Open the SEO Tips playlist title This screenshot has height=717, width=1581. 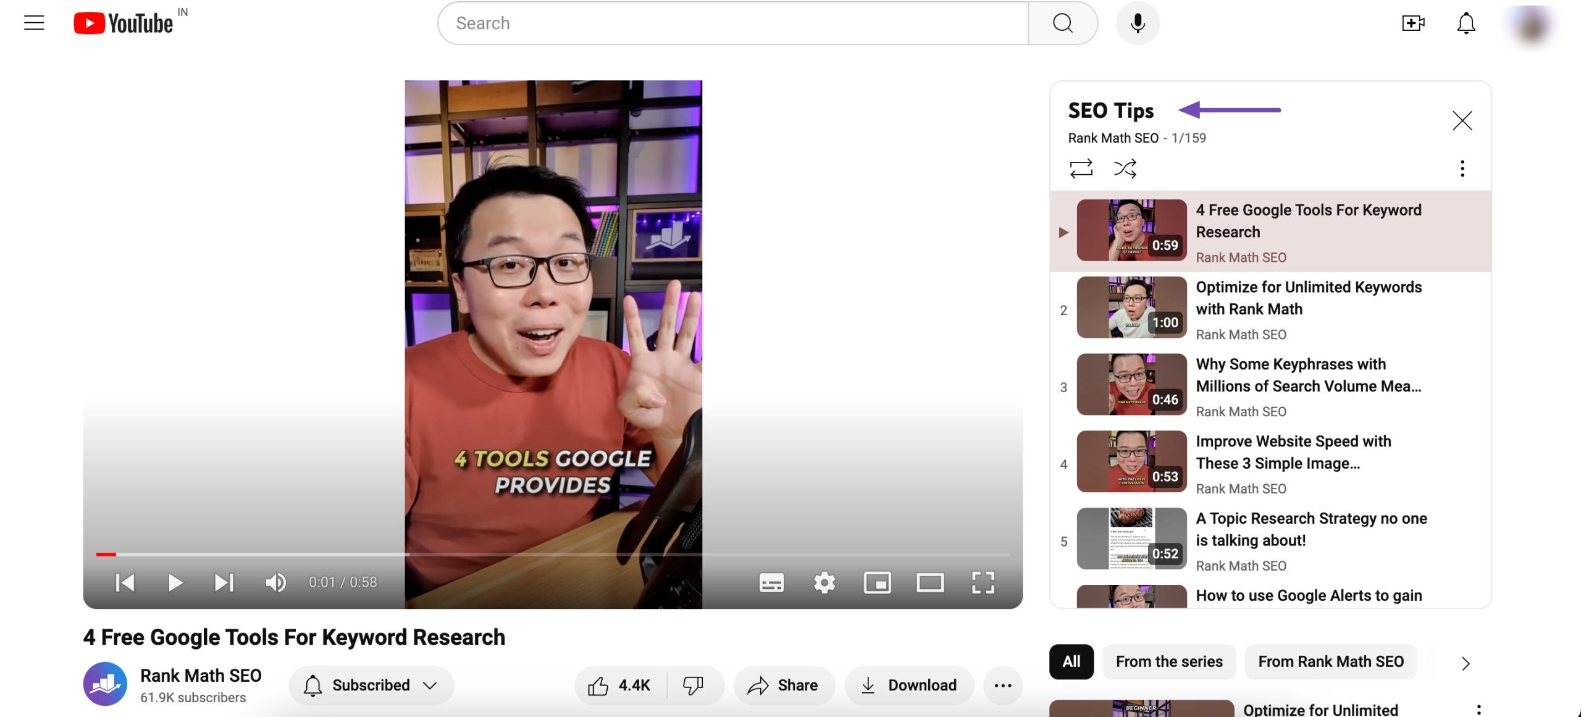coord(1110,111)
